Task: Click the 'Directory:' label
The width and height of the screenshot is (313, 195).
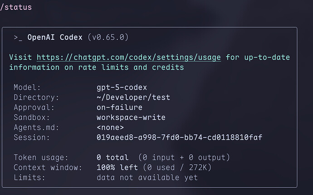Action: 36,97
